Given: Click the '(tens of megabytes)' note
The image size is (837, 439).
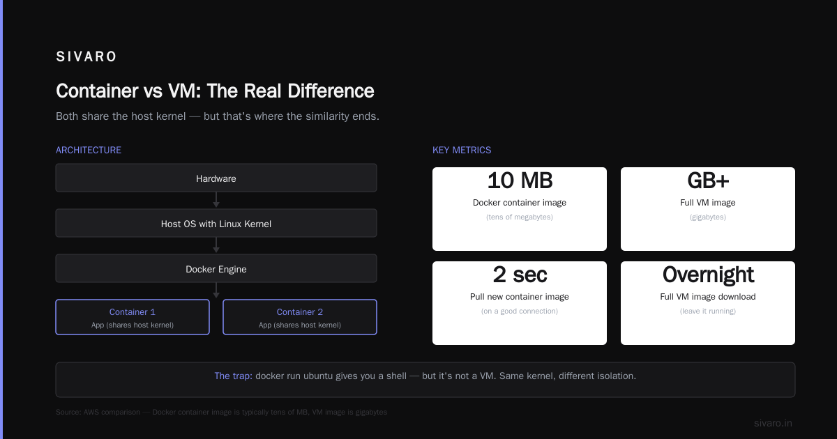Looking at the screenshot, I should pos(520,217).
